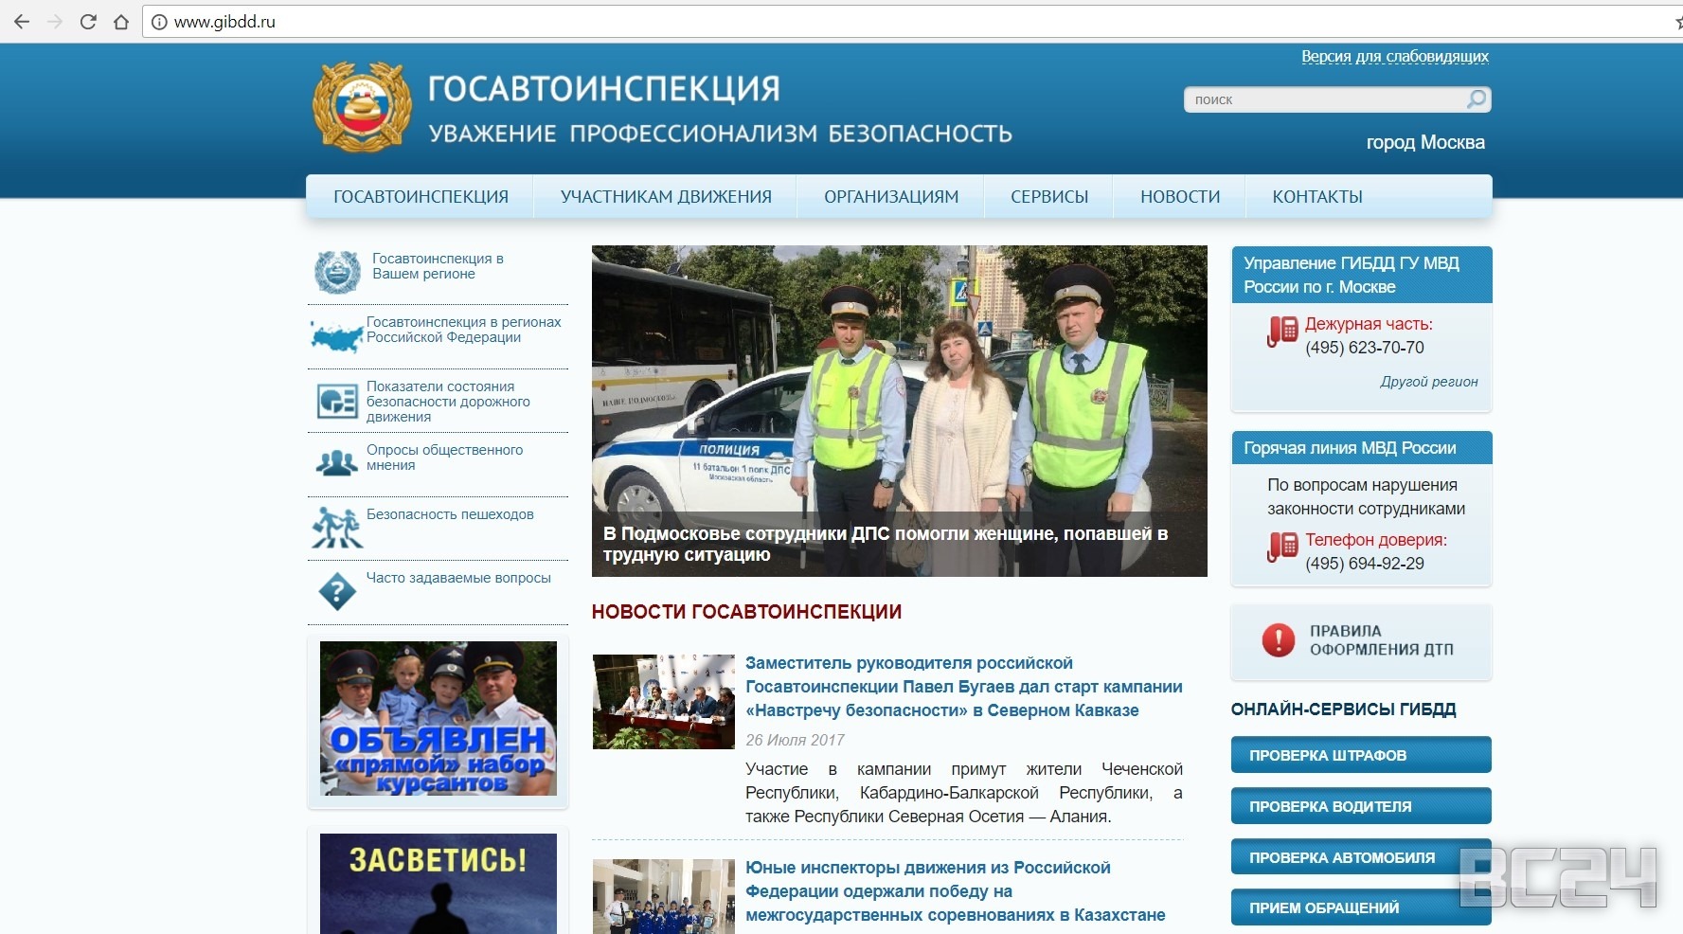Click the Госавтоинспекция emblem logo
This screenshot has width=1683, height=934.
[x=362, y=107]
